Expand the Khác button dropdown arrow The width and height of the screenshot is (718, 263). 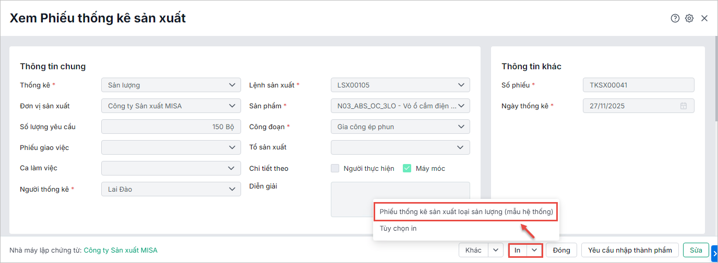[x=495, y=250]
